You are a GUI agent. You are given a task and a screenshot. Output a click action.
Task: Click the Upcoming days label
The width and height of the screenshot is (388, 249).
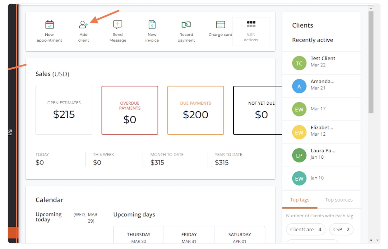[134, 215]
